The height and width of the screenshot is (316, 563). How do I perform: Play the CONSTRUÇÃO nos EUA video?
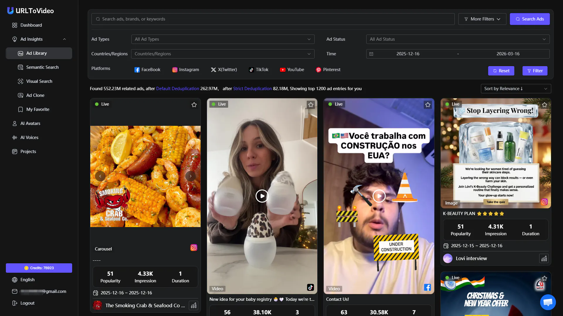point(379,196)
